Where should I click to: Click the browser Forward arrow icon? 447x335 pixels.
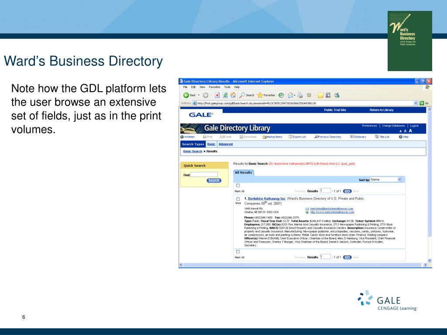tap(205, 95)
